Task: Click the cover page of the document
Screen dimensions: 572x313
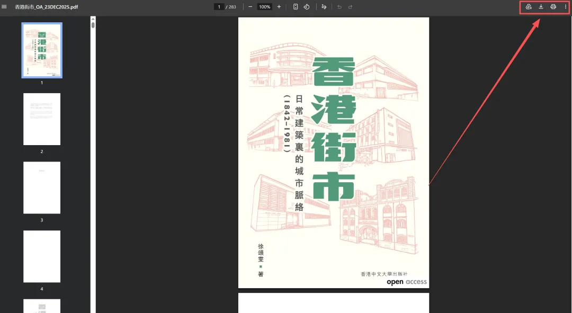Action: click(334, 153)
